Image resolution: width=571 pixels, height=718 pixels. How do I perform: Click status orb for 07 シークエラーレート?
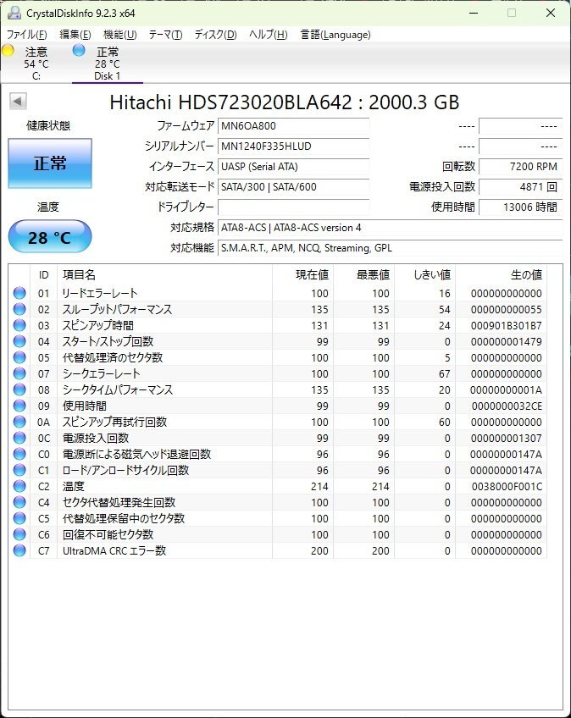click(19, 373)
